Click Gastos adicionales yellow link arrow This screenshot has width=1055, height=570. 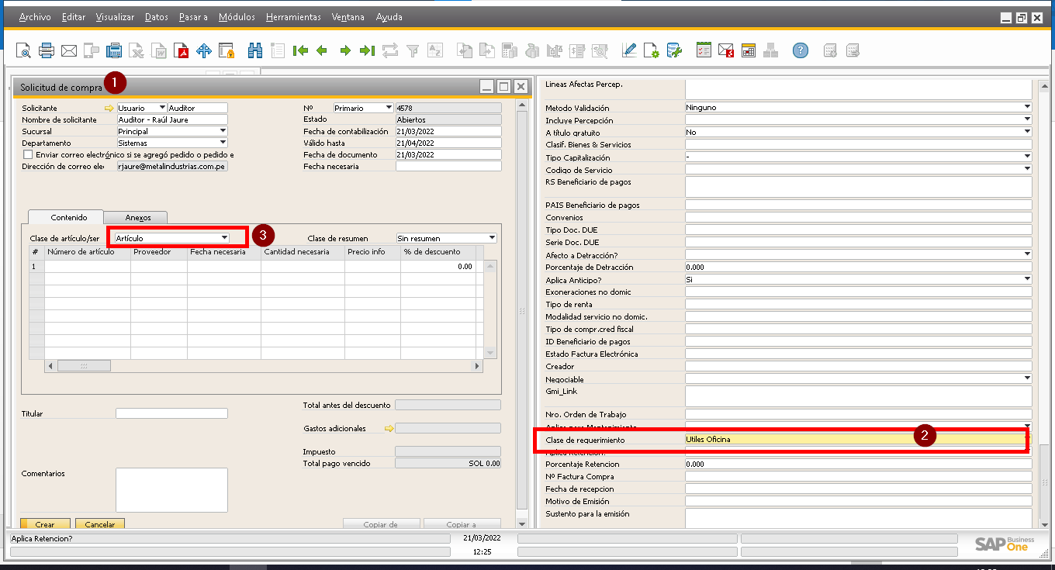tap(389, 428)
